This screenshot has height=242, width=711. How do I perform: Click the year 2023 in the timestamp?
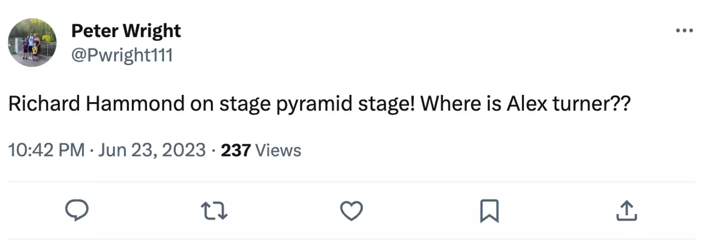click(x=185, y=150)
